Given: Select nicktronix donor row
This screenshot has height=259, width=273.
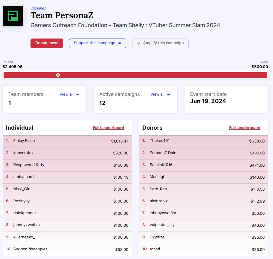Looking at the screenshot, I should point(204,202).
